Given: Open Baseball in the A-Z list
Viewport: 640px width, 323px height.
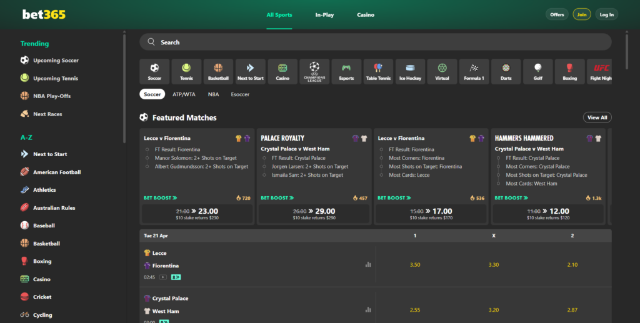Looking at the screenshot, I should tap(44, 226).
